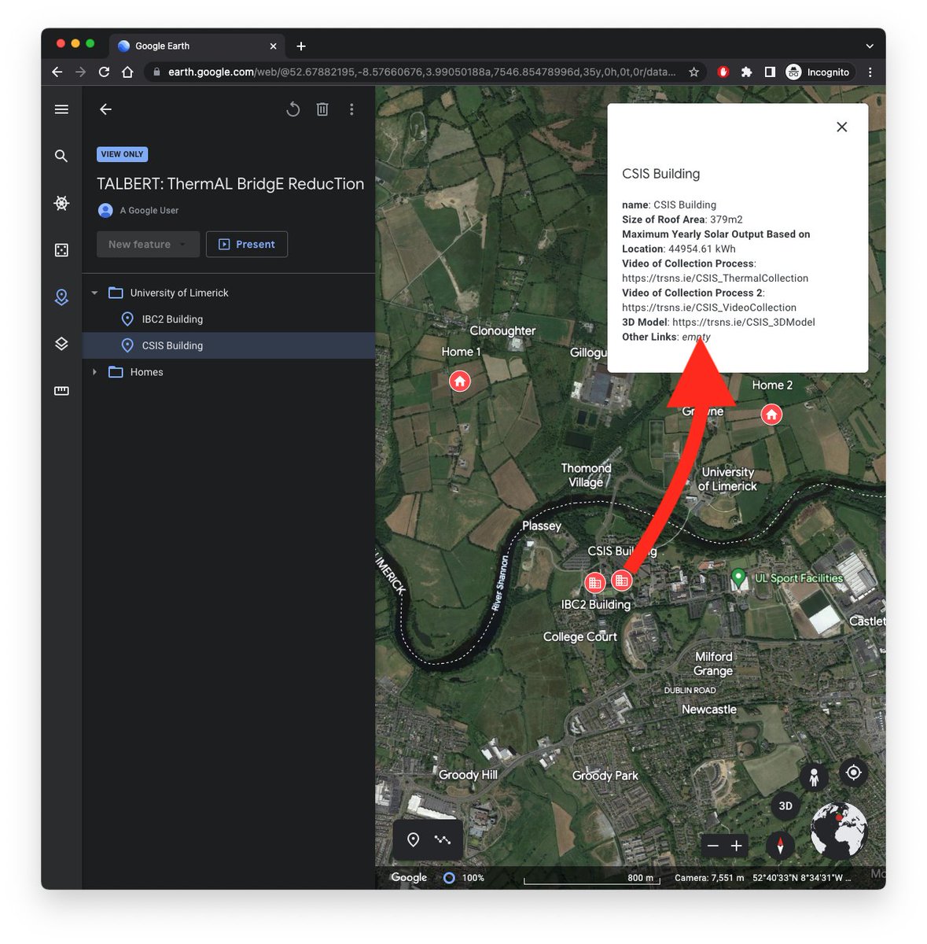Expand the Homes folder
The image size is (927, 944).
[x=94, y=372]
